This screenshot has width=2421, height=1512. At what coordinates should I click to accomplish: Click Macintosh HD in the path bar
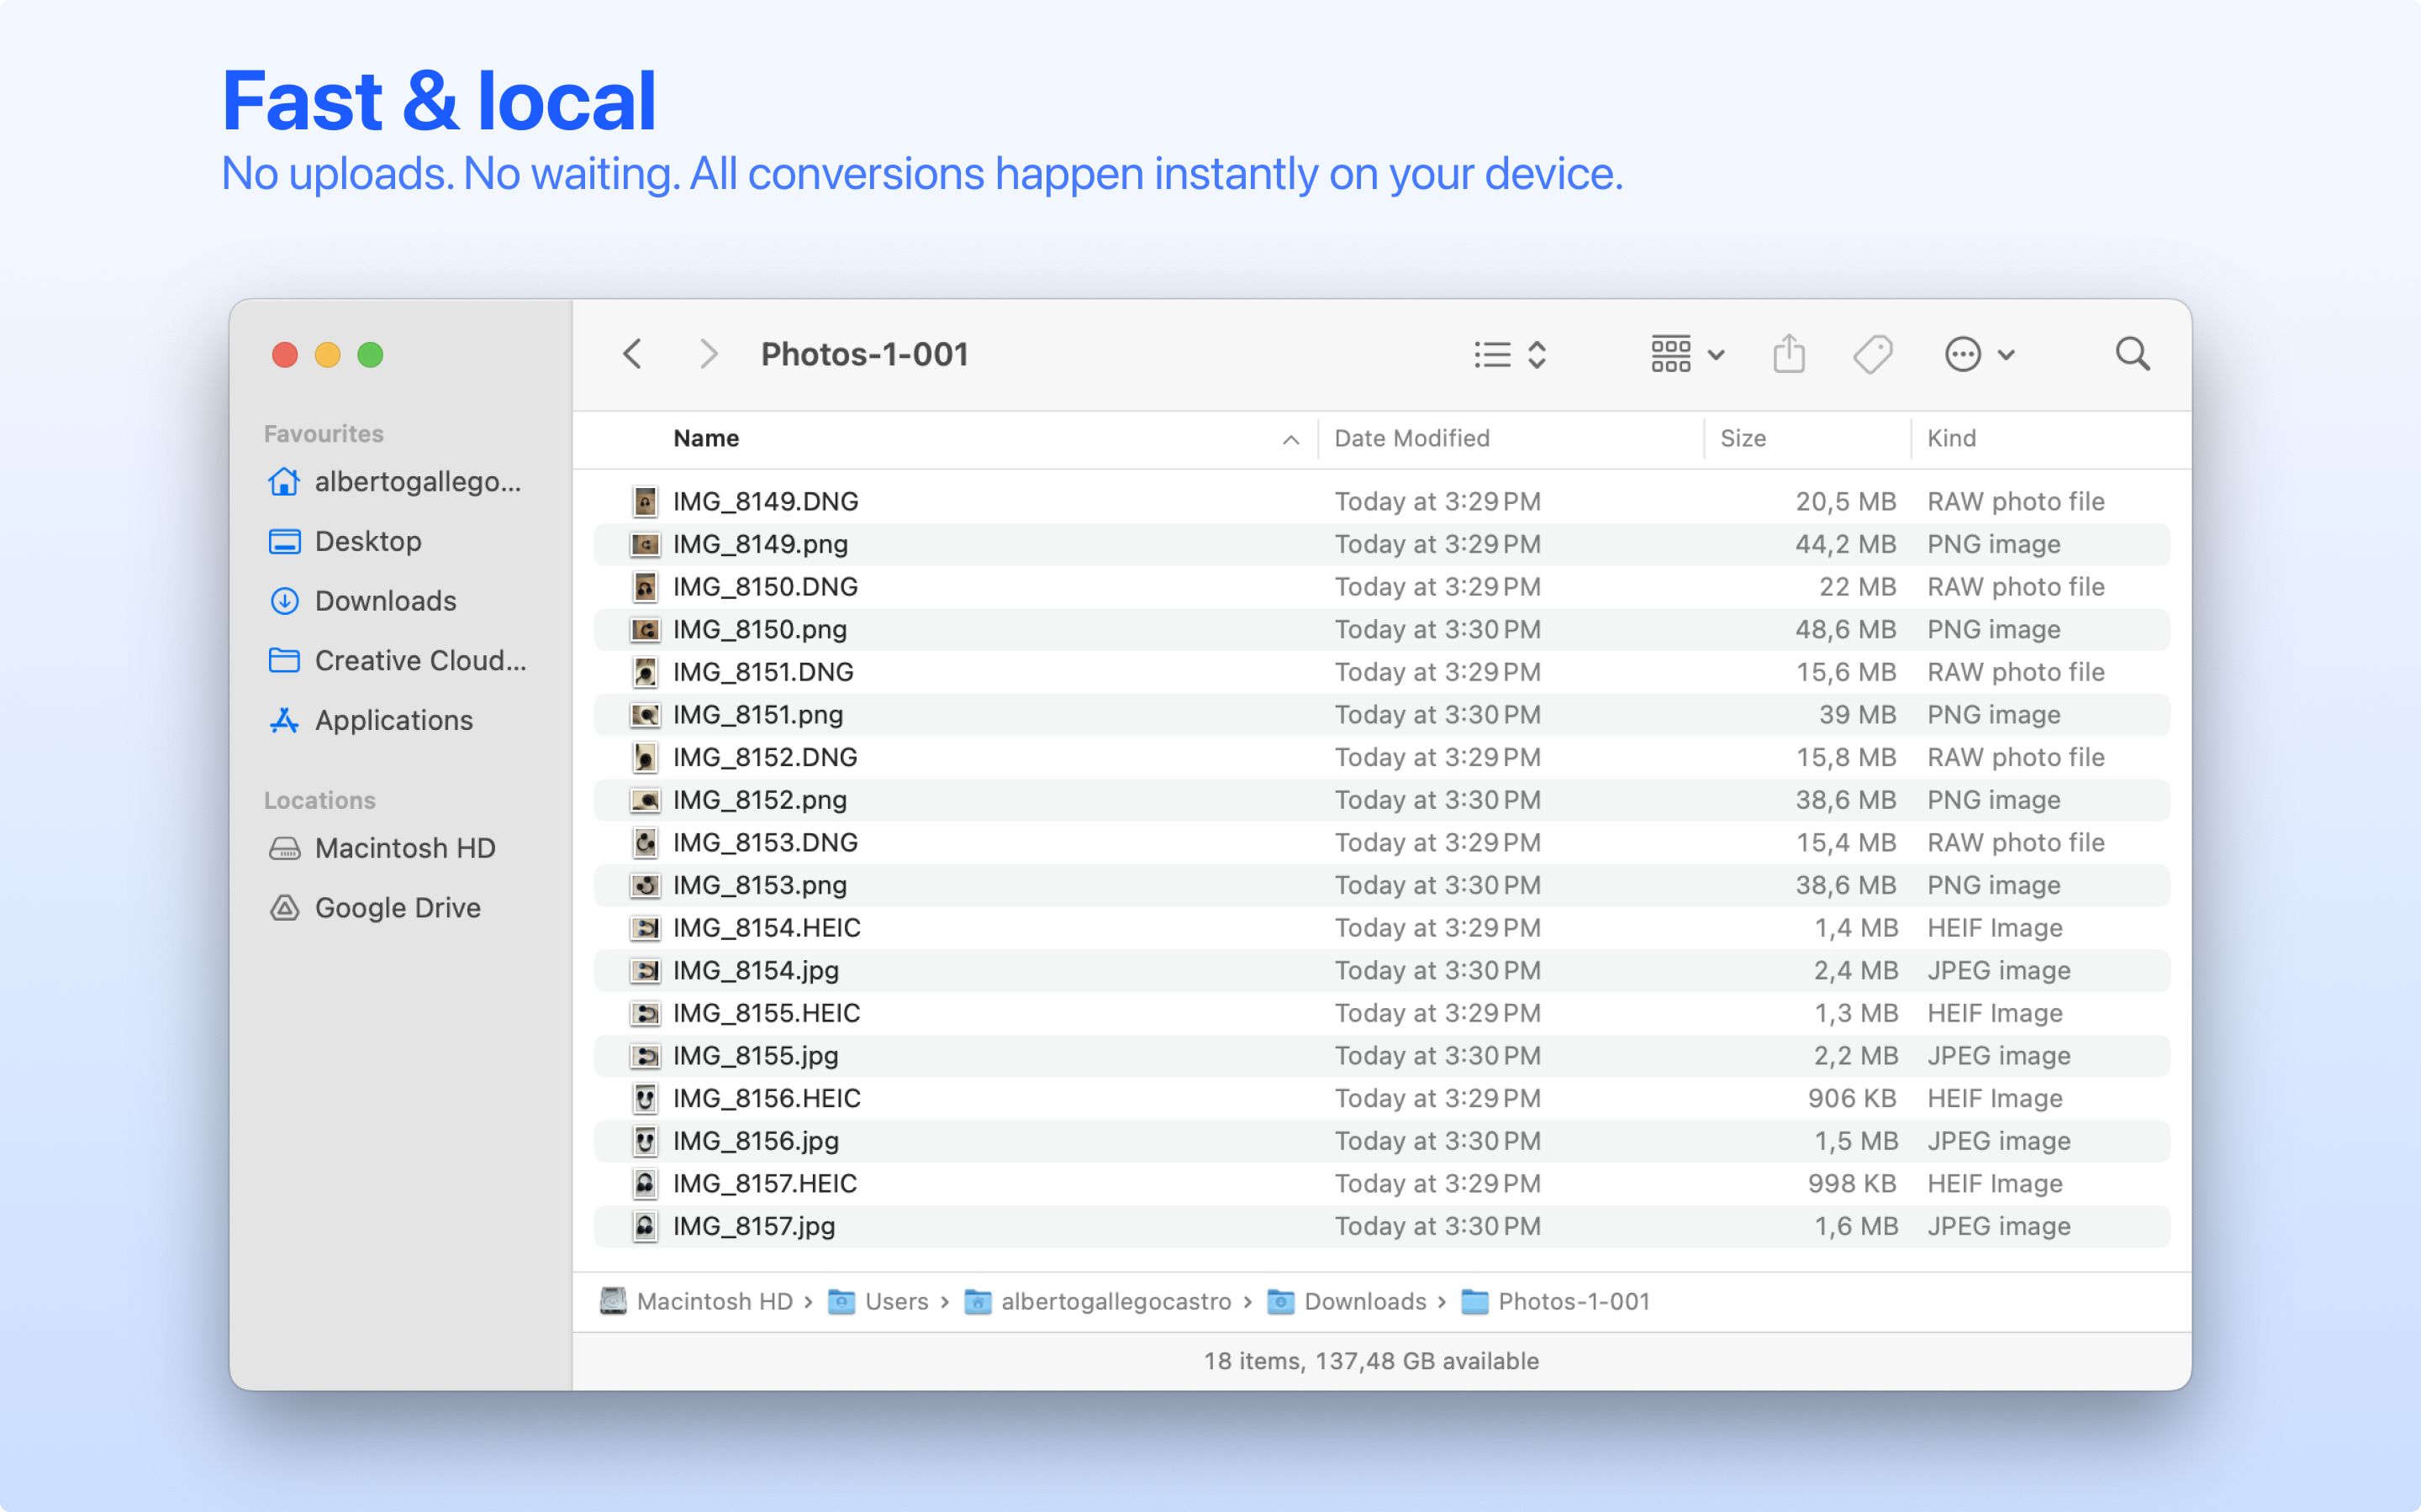coord(696,1301)
